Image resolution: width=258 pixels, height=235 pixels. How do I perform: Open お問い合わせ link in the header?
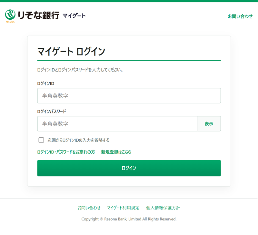[240, 16]
